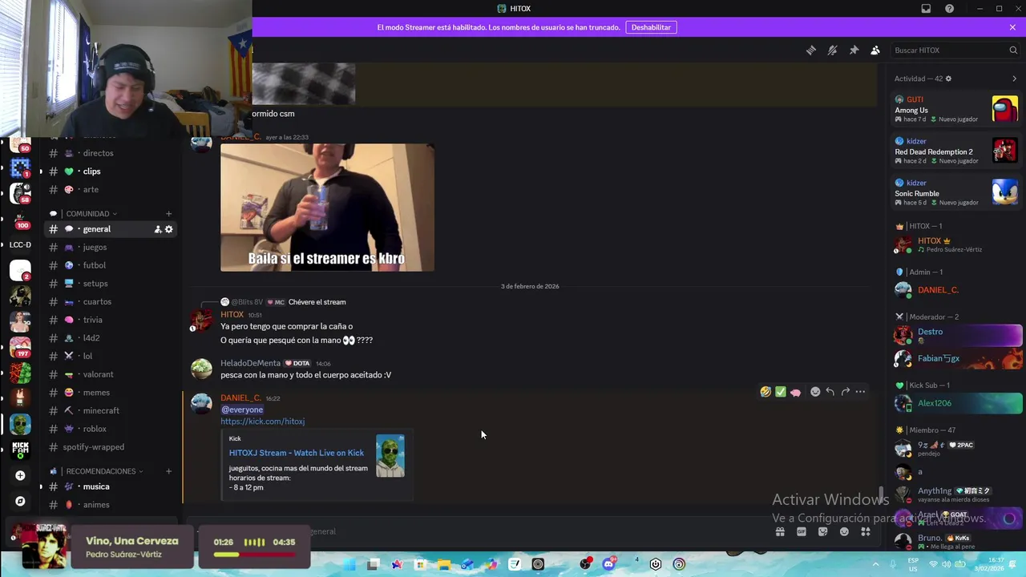The width and height of the screenshot is (1026, 577).
Task: React with pink pig emoji
Action: (x=795, y=392)
